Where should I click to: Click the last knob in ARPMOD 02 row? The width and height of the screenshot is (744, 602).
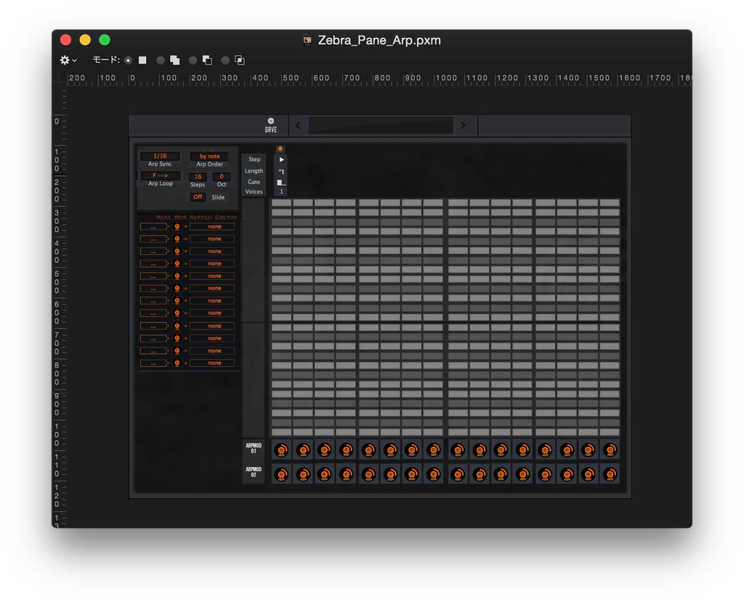tap(610, 474)
